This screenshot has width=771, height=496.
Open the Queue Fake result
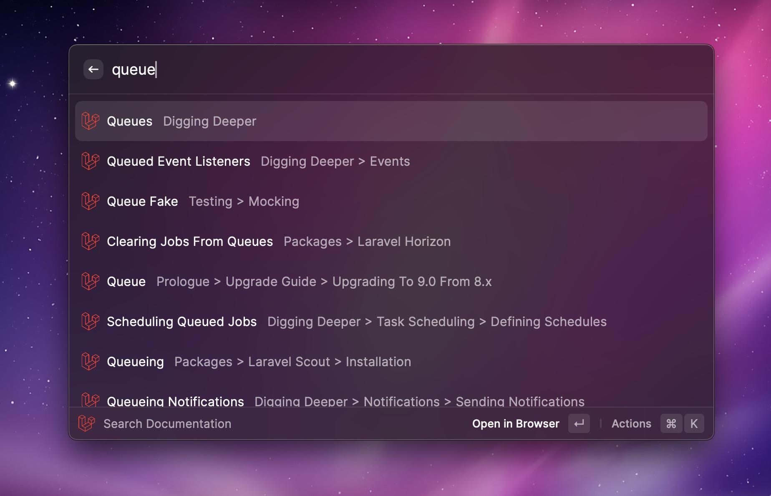coord(391,201)
